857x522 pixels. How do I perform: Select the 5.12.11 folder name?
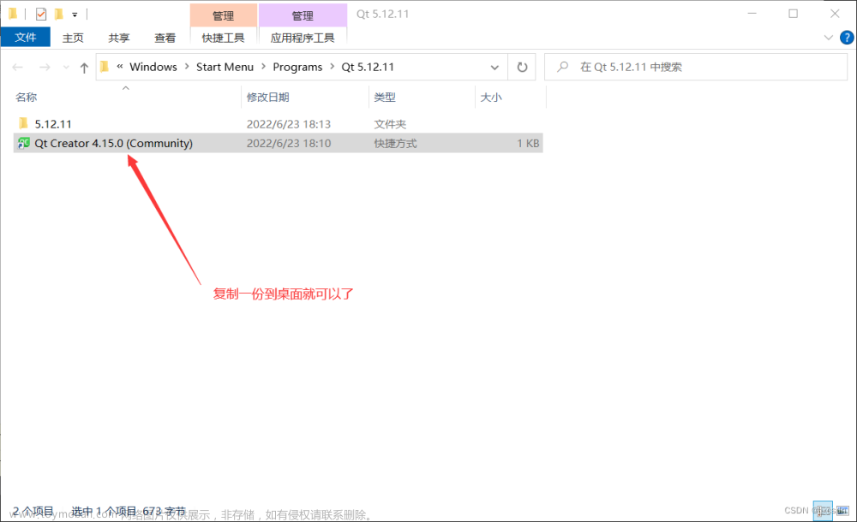point(53,124)
